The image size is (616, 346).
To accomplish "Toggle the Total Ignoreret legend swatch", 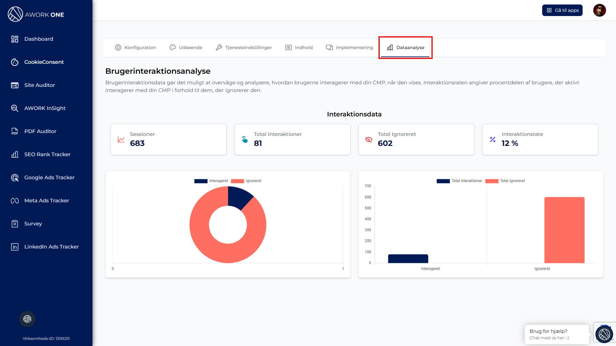I will click(492, 181).
